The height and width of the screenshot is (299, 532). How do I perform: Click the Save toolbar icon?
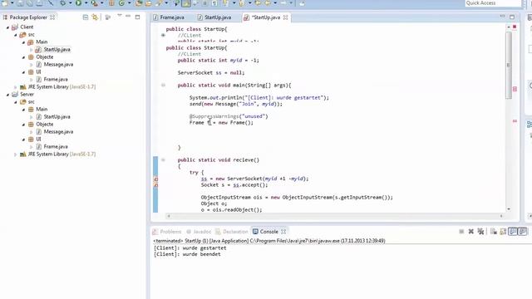20,3
